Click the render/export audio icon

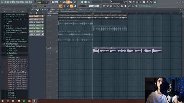(x=148, y=2)
